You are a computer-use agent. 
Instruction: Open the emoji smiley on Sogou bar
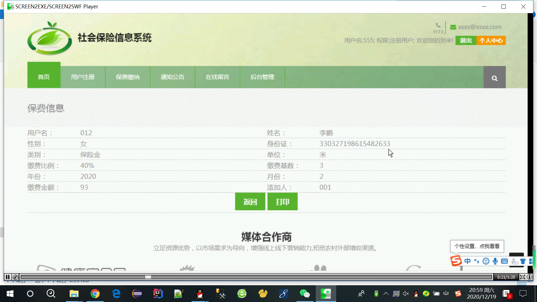click(486, 261)
